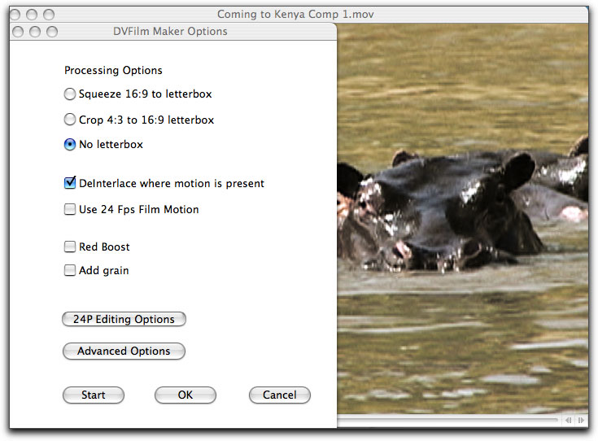598x441 pixels.
Task: Click the DVFilm Maker Options title
Action: pos(170,31)
